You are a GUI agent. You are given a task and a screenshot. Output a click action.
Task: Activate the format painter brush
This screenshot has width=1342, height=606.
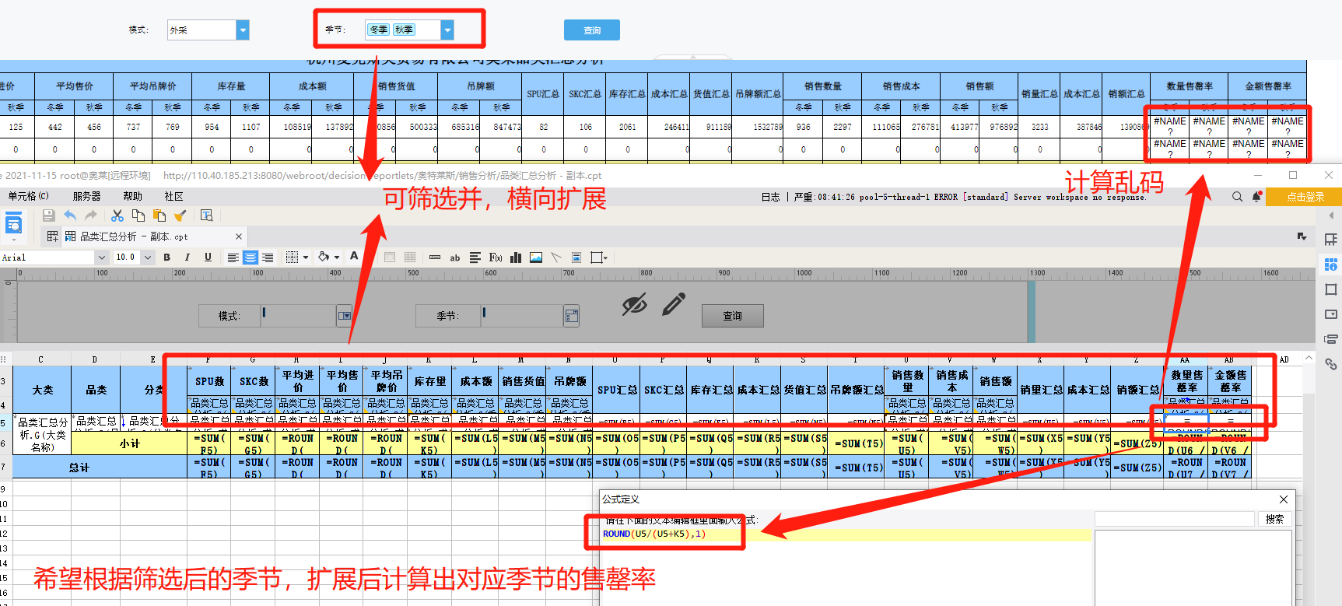click(180, 215)
